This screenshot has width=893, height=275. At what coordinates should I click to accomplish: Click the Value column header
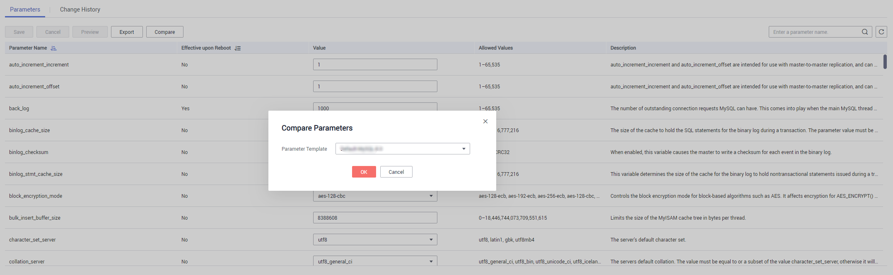pos(319,48)
